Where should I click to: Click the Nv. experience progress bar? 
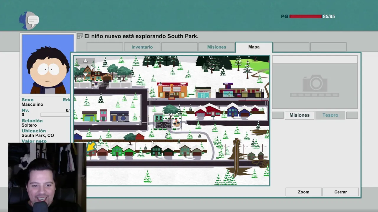click(55, 115)
